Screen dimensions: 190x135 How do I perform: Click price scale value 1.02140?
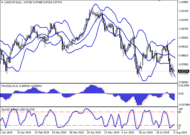[184, 11]
